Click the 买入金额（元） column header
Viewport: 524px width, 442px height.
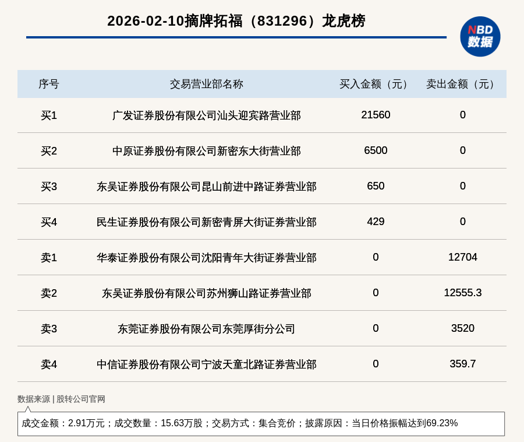coord(376,84)
